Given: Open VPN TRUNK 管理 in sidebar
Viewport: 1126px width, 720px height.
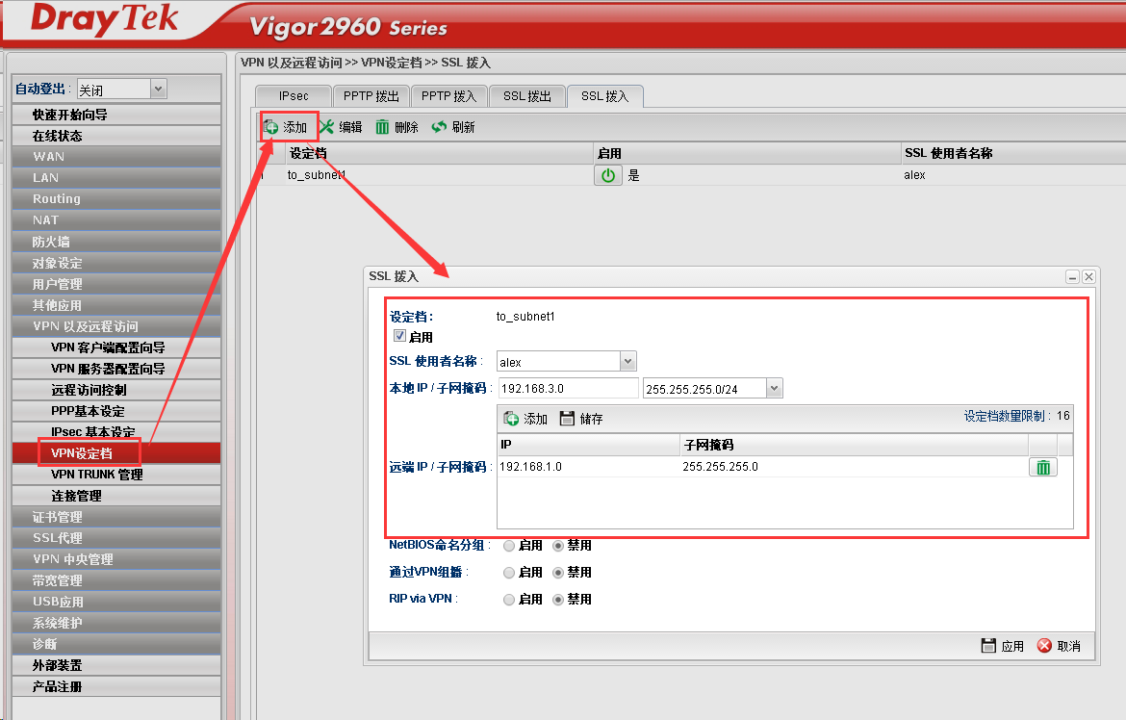Looking at the screenshot, I should (x=96, y=475).
